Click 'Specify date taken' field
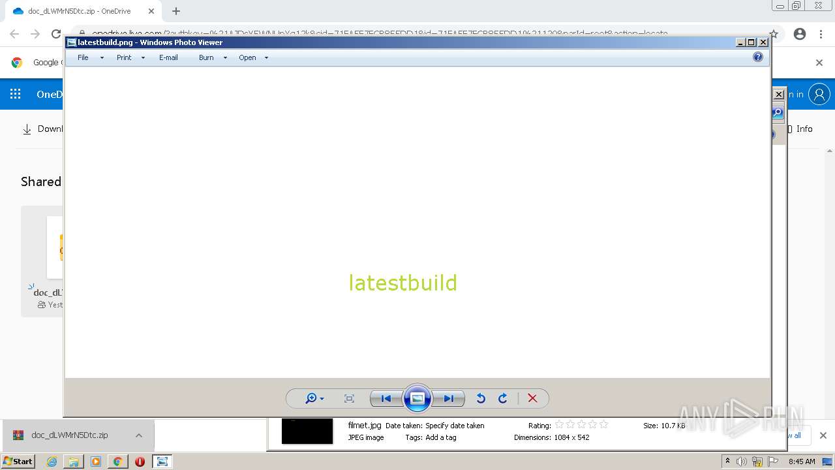 pyautogui.click(x=455, y=426)
